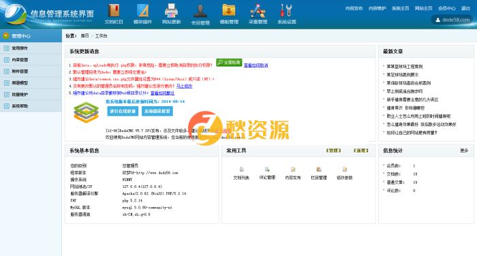Open article about fitness during work hours
Screen dimensions: 477x256
418,116
